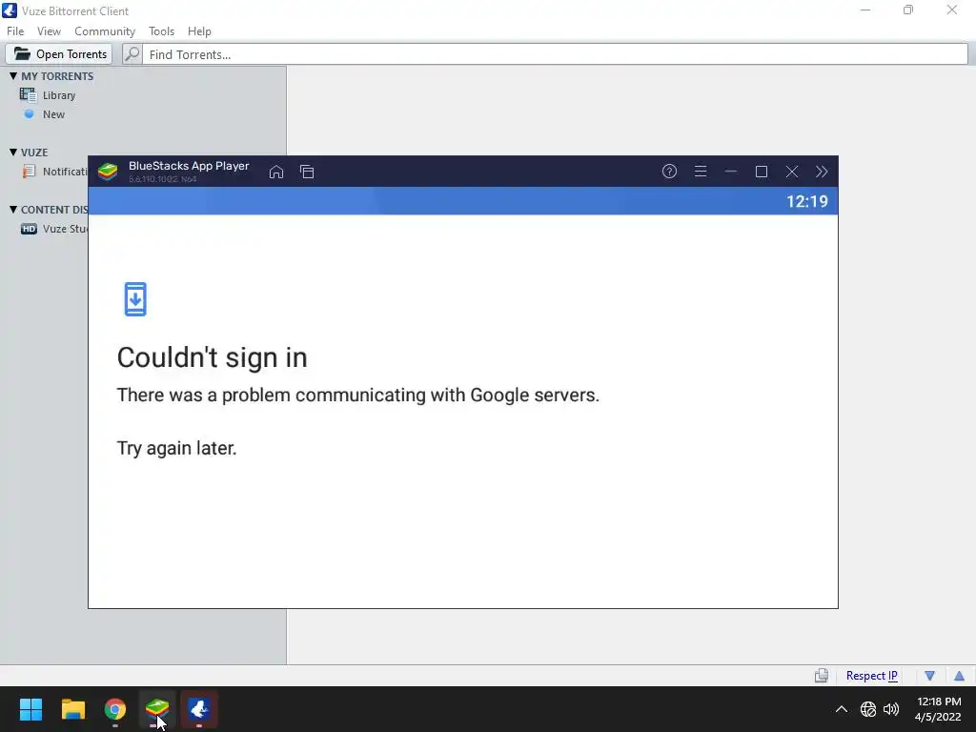Viewport: 976px width, 732px height.
Task: Click the BlueStacks logo in title bar
Action: (x=108, y=172)
